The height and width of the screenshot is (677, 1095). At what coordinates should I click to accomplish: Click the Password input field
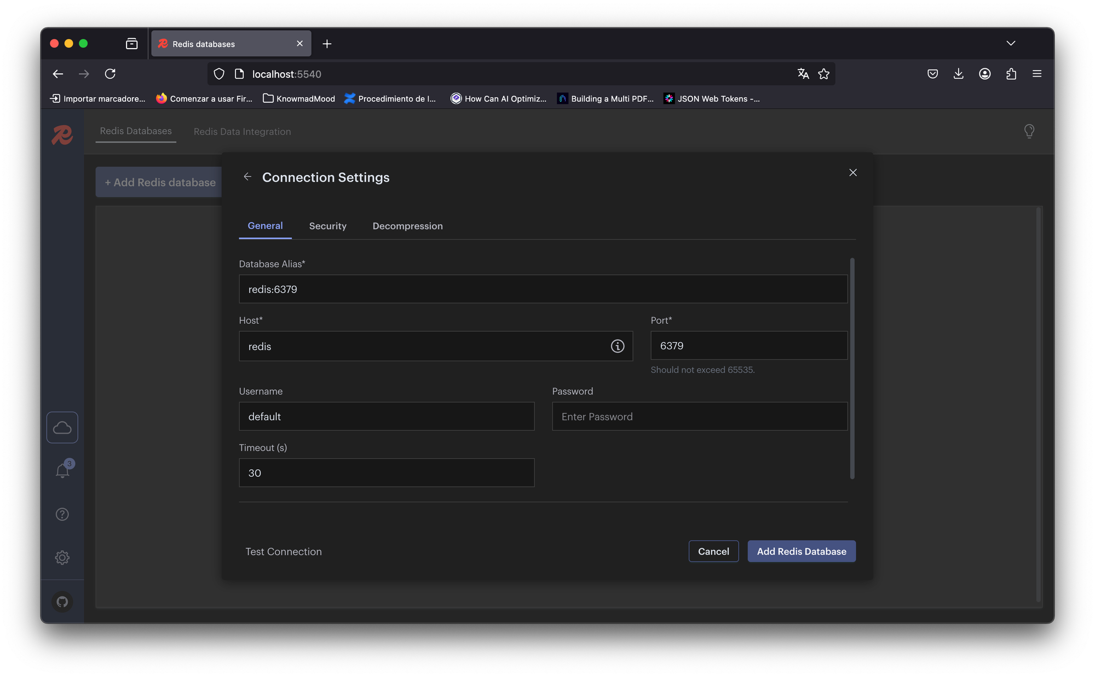[699, 417]
